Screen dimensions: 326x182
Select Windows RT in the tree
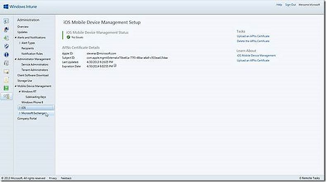pos(29,91)
